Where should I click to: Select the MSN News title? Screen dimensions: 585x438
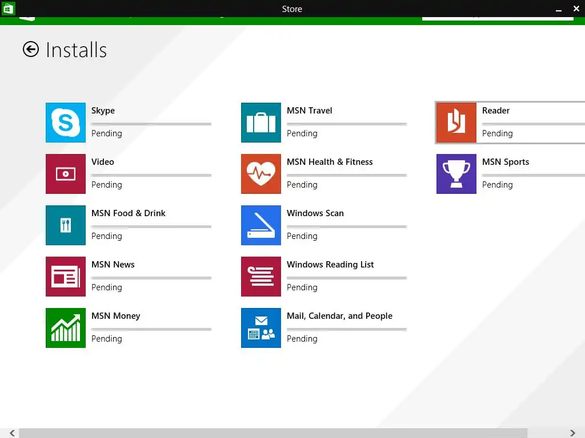point(113,265)
